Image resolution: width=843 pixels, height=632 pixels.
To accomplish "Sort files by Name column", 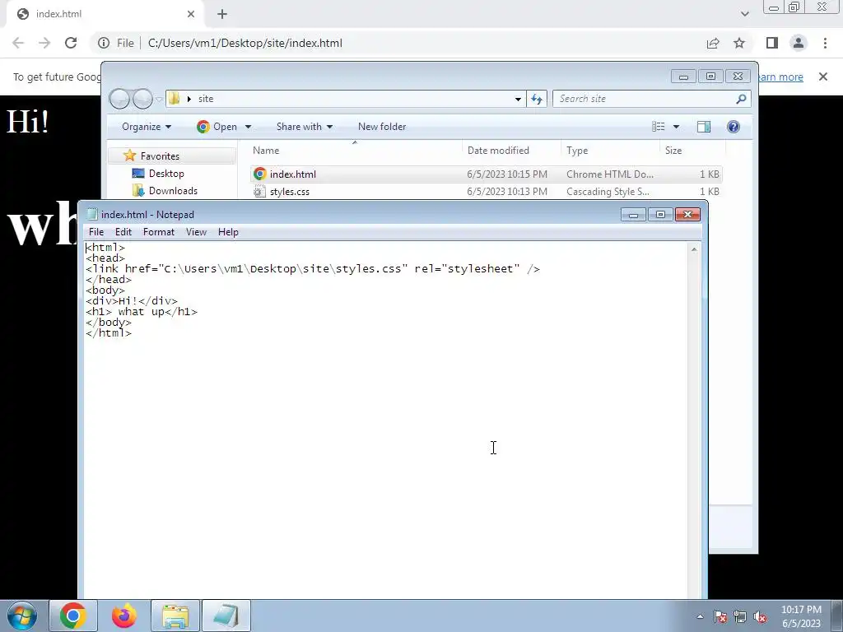I will (x=355, y=151).
